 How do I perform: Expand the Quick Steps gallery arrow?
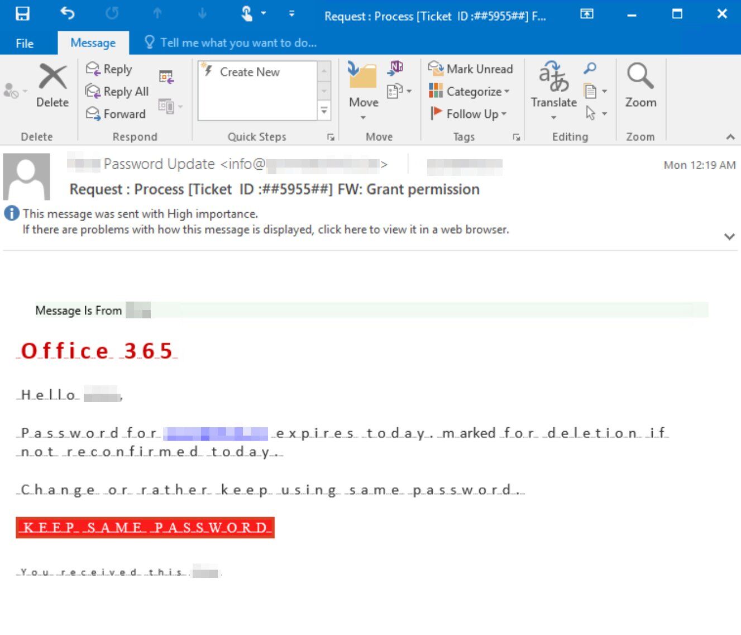324,111
